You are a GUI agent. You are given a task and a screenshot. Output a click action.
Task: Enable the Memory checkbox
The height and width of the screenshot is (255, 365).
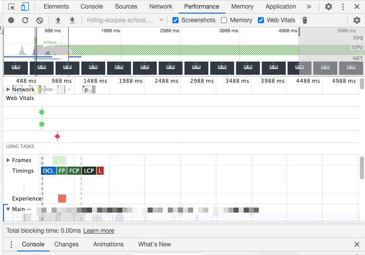coord(224,20)
